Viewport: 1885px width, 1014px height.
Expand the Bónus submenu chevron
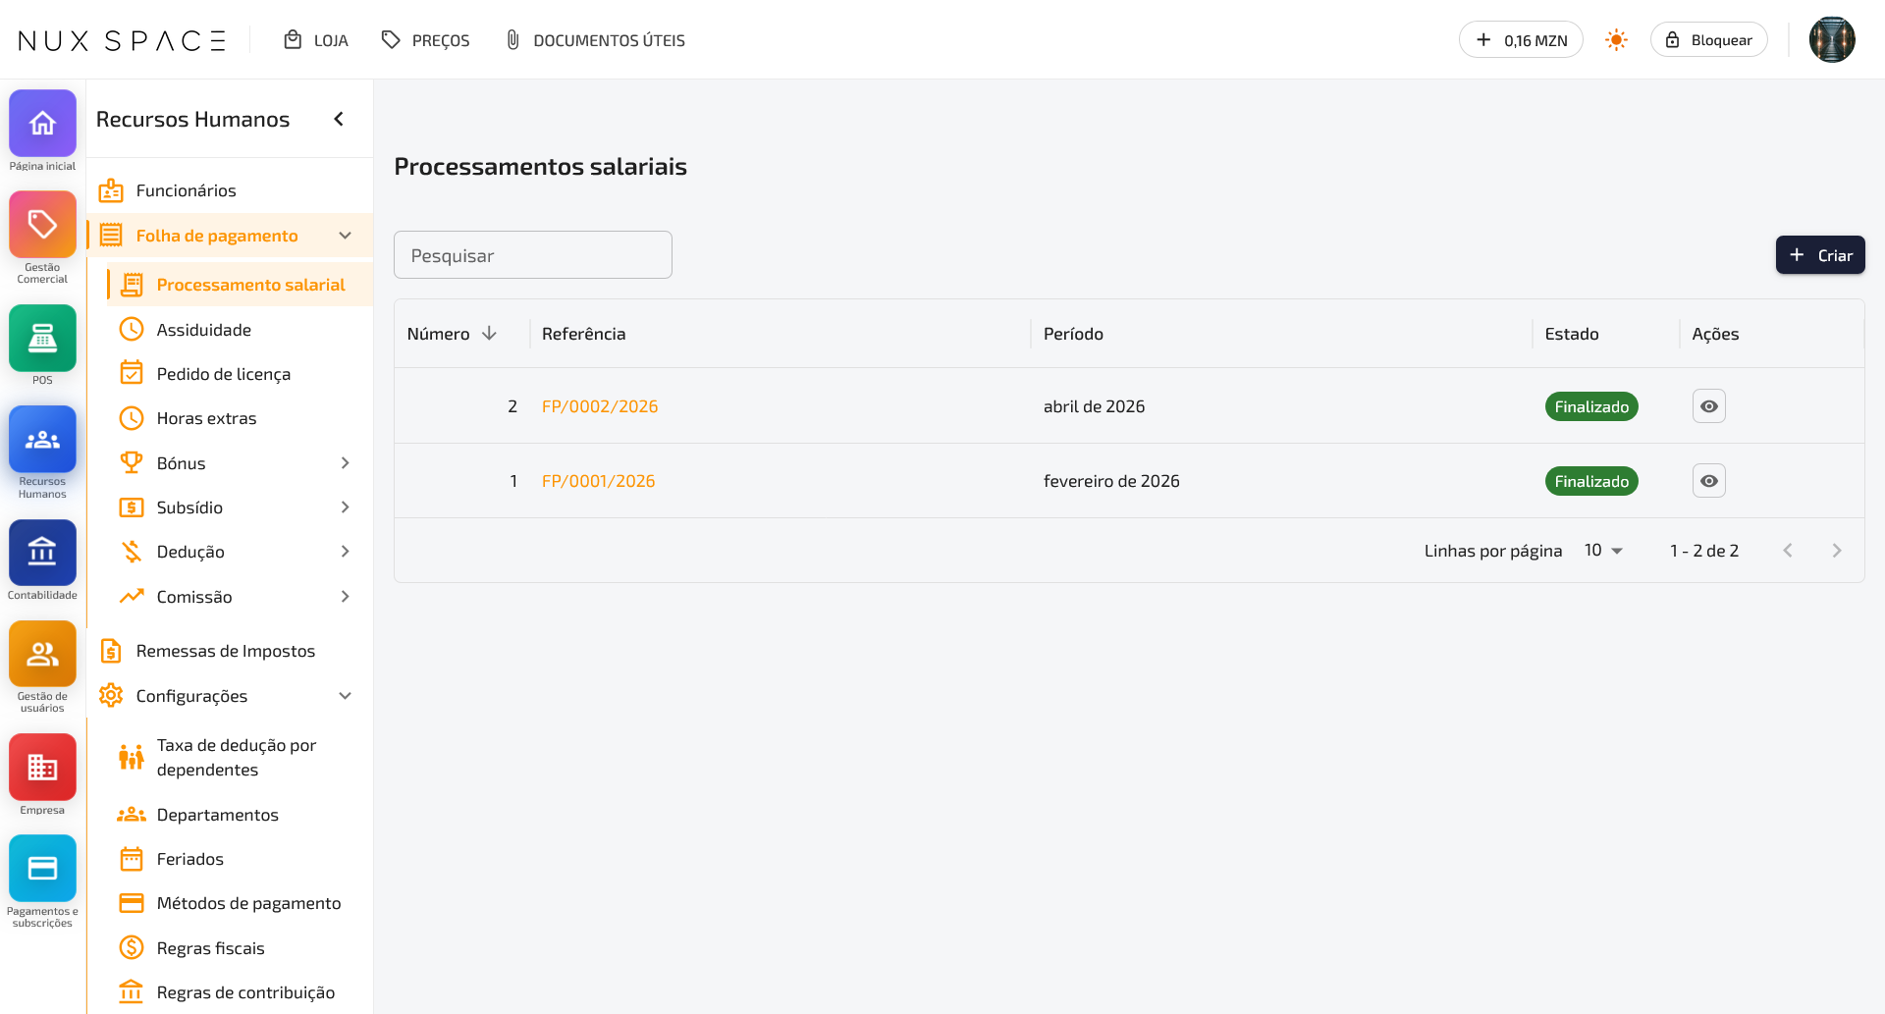point(345,463)
